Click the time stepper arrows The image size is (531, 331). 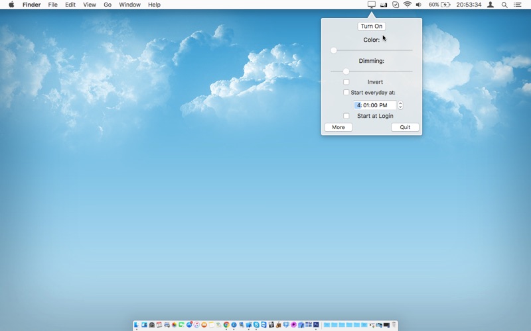[x=400, y=105]
